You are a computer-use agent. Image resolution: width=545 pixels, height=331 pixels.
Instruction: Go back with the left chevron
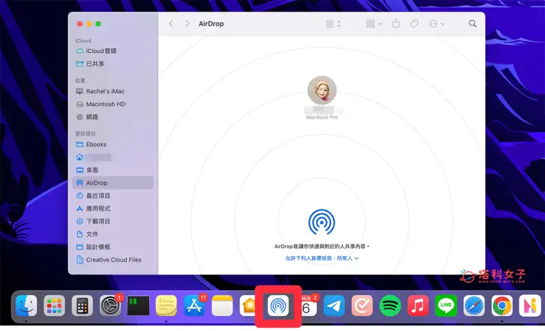tap(171, 24)
